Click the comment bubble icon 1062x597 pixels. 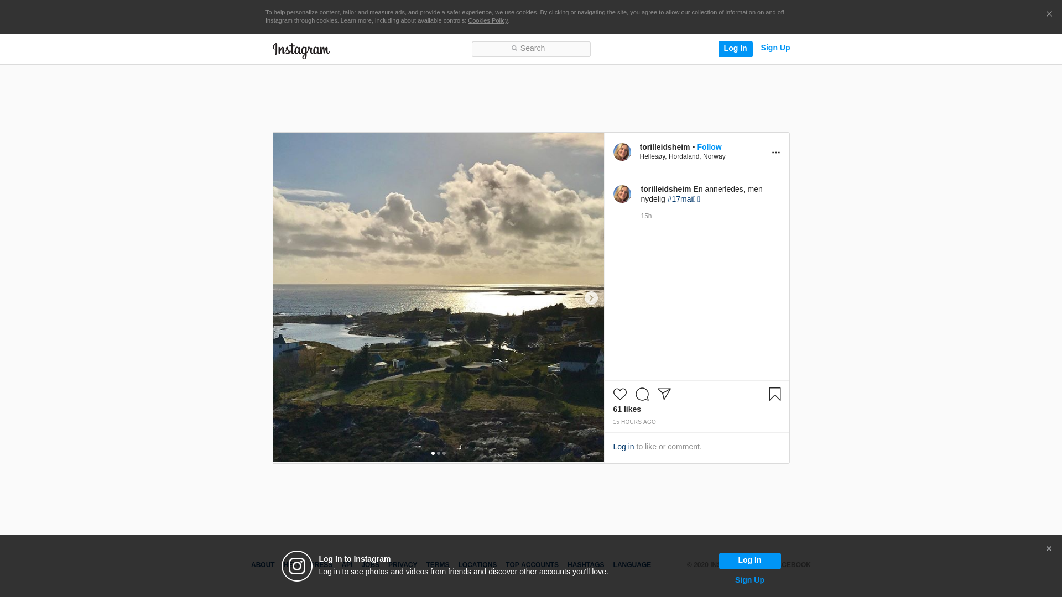point(642,394)
